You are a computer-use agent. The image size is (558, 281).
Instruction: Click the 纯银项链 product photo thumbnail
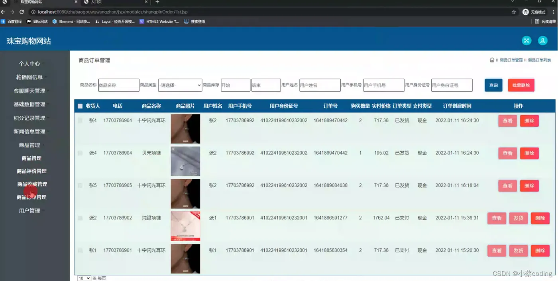click(185, 226)
